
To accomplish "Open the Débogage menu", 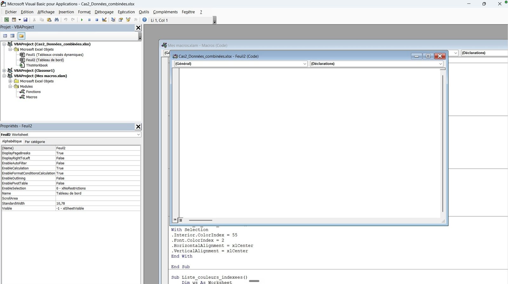I will click(104, 12).
